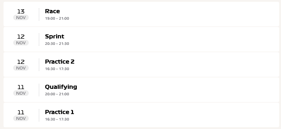
Task: Click the NOV badge on Race row
Action: pos(21,18)
